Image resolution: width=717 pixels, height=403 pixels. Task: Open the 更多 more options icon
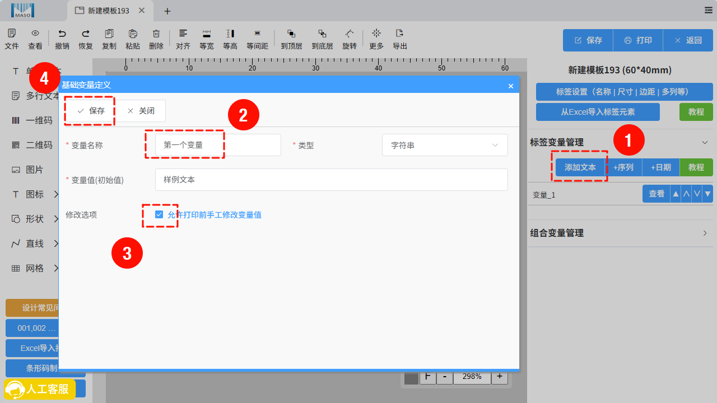[376, 34]
